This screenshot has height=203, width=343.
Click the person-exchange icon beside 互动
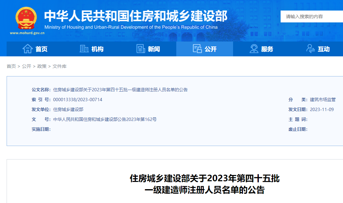(310, 49)
